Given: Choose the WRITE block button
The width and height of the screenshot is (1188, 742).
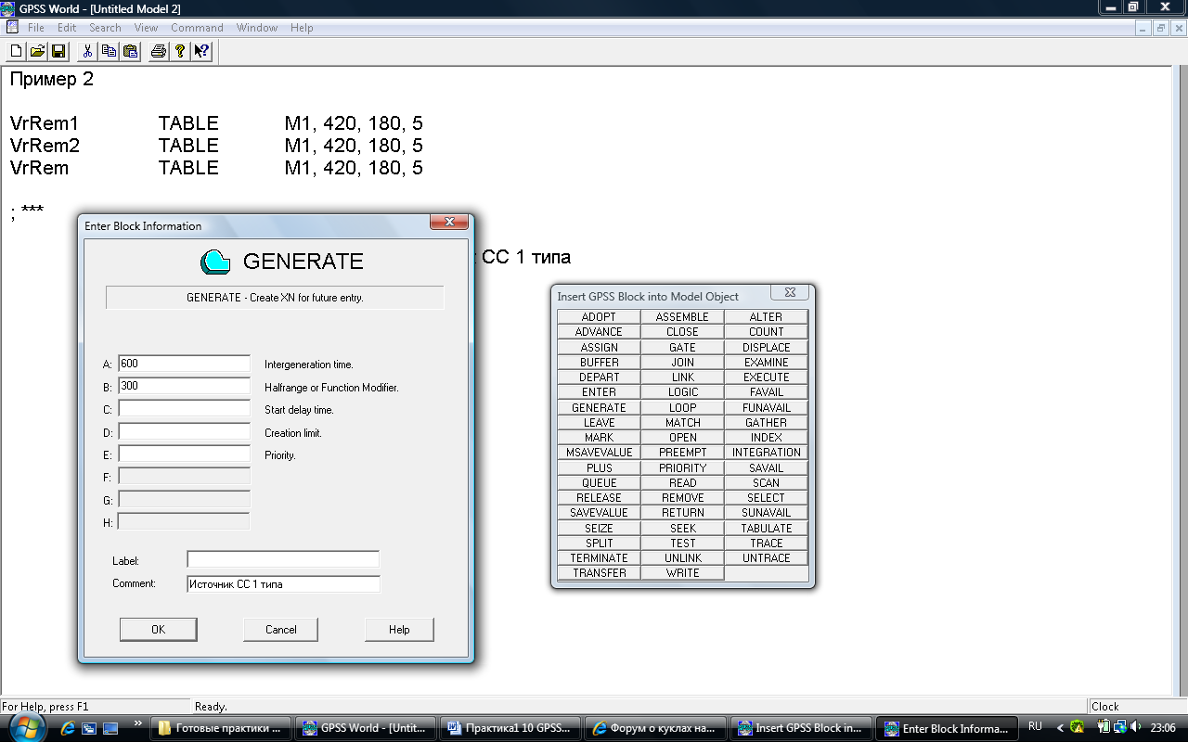Looking at the screenshot, I should 682,573.
